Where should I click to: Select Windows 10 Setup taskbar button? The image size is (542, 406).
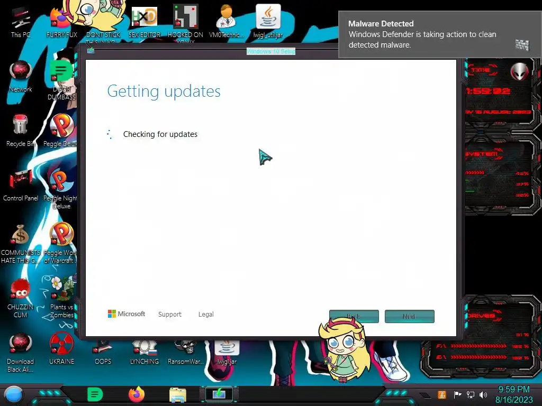(219, 394)
